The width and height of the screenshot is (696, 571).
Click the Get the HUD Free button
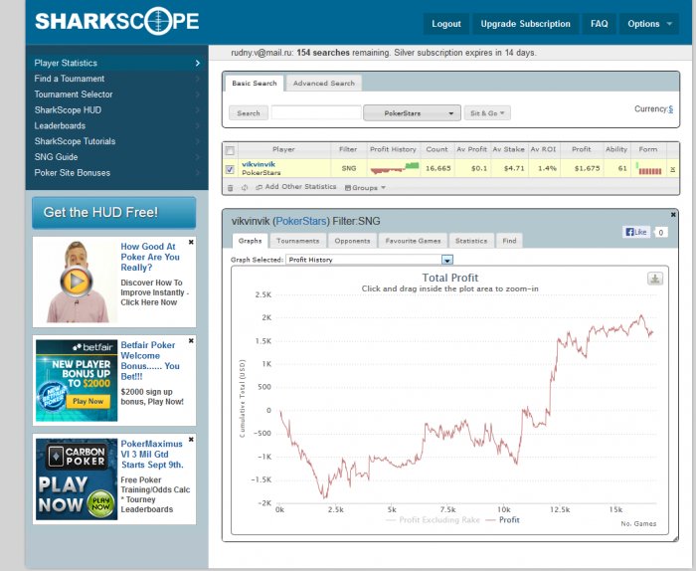coord(113,213)
